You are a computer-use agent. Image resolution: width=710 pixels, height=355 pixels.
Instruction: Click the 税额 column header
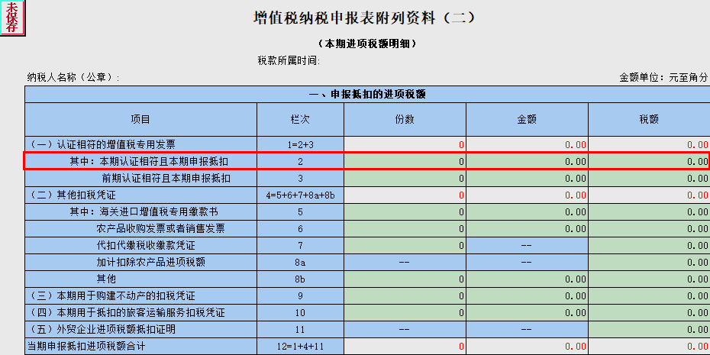pos(649,120)
